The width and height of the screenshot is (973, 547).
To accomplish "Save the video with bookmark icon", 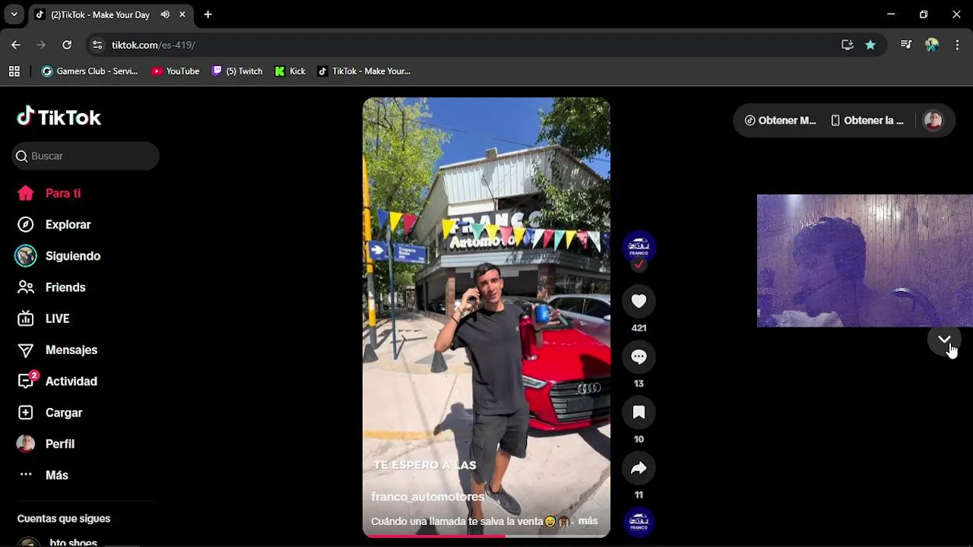I will [x=639, y=412].
